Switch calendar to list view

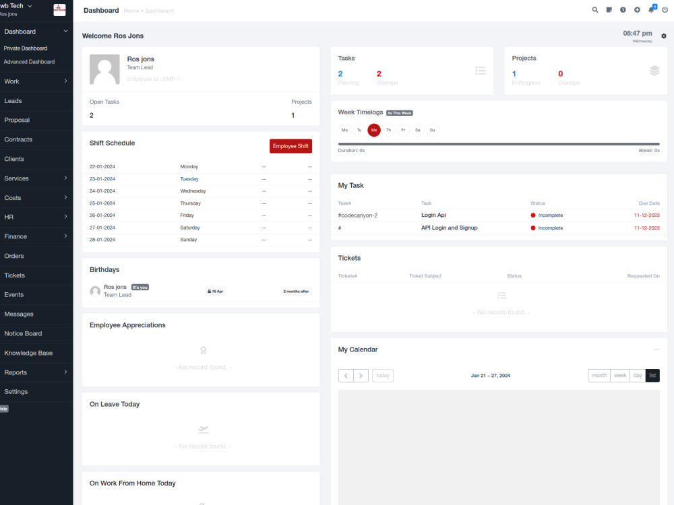point(652,376)
